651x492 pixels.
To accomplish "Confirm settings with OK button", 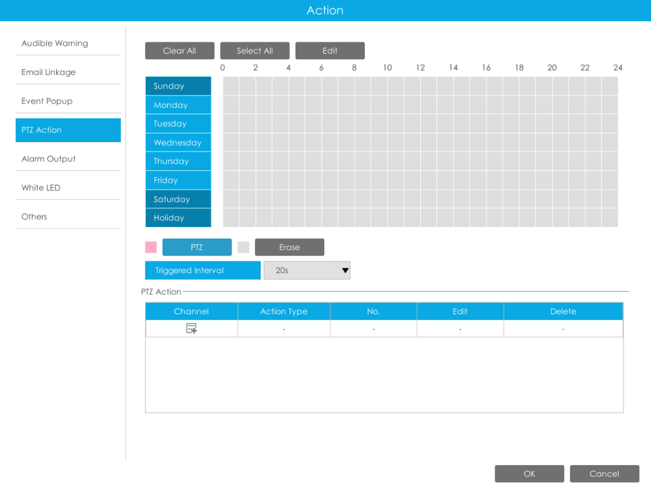I will click(529, 474).
